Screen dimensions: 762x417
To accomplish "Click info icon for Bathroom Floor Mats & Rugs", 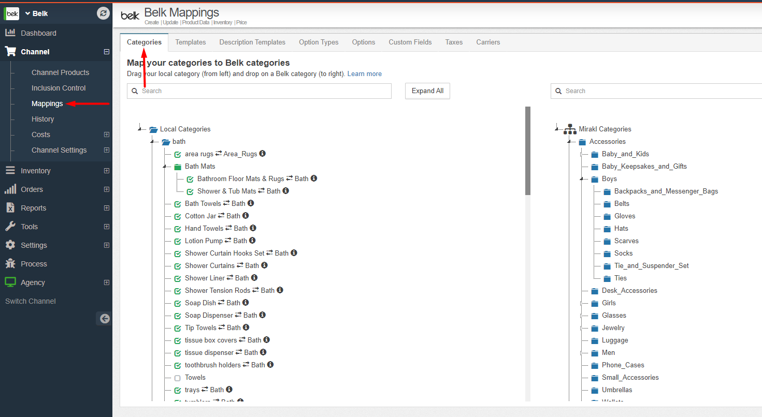I will point(314,178).
